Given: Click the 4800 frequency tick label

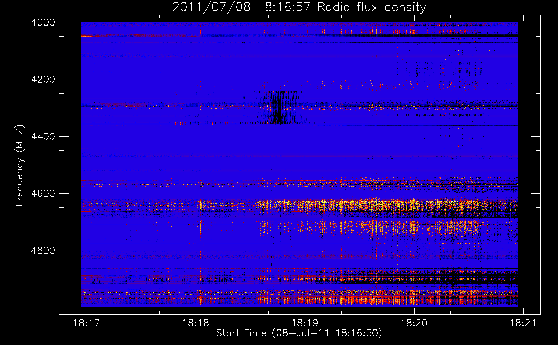Looking at the screenshot, I should [43, 250].
